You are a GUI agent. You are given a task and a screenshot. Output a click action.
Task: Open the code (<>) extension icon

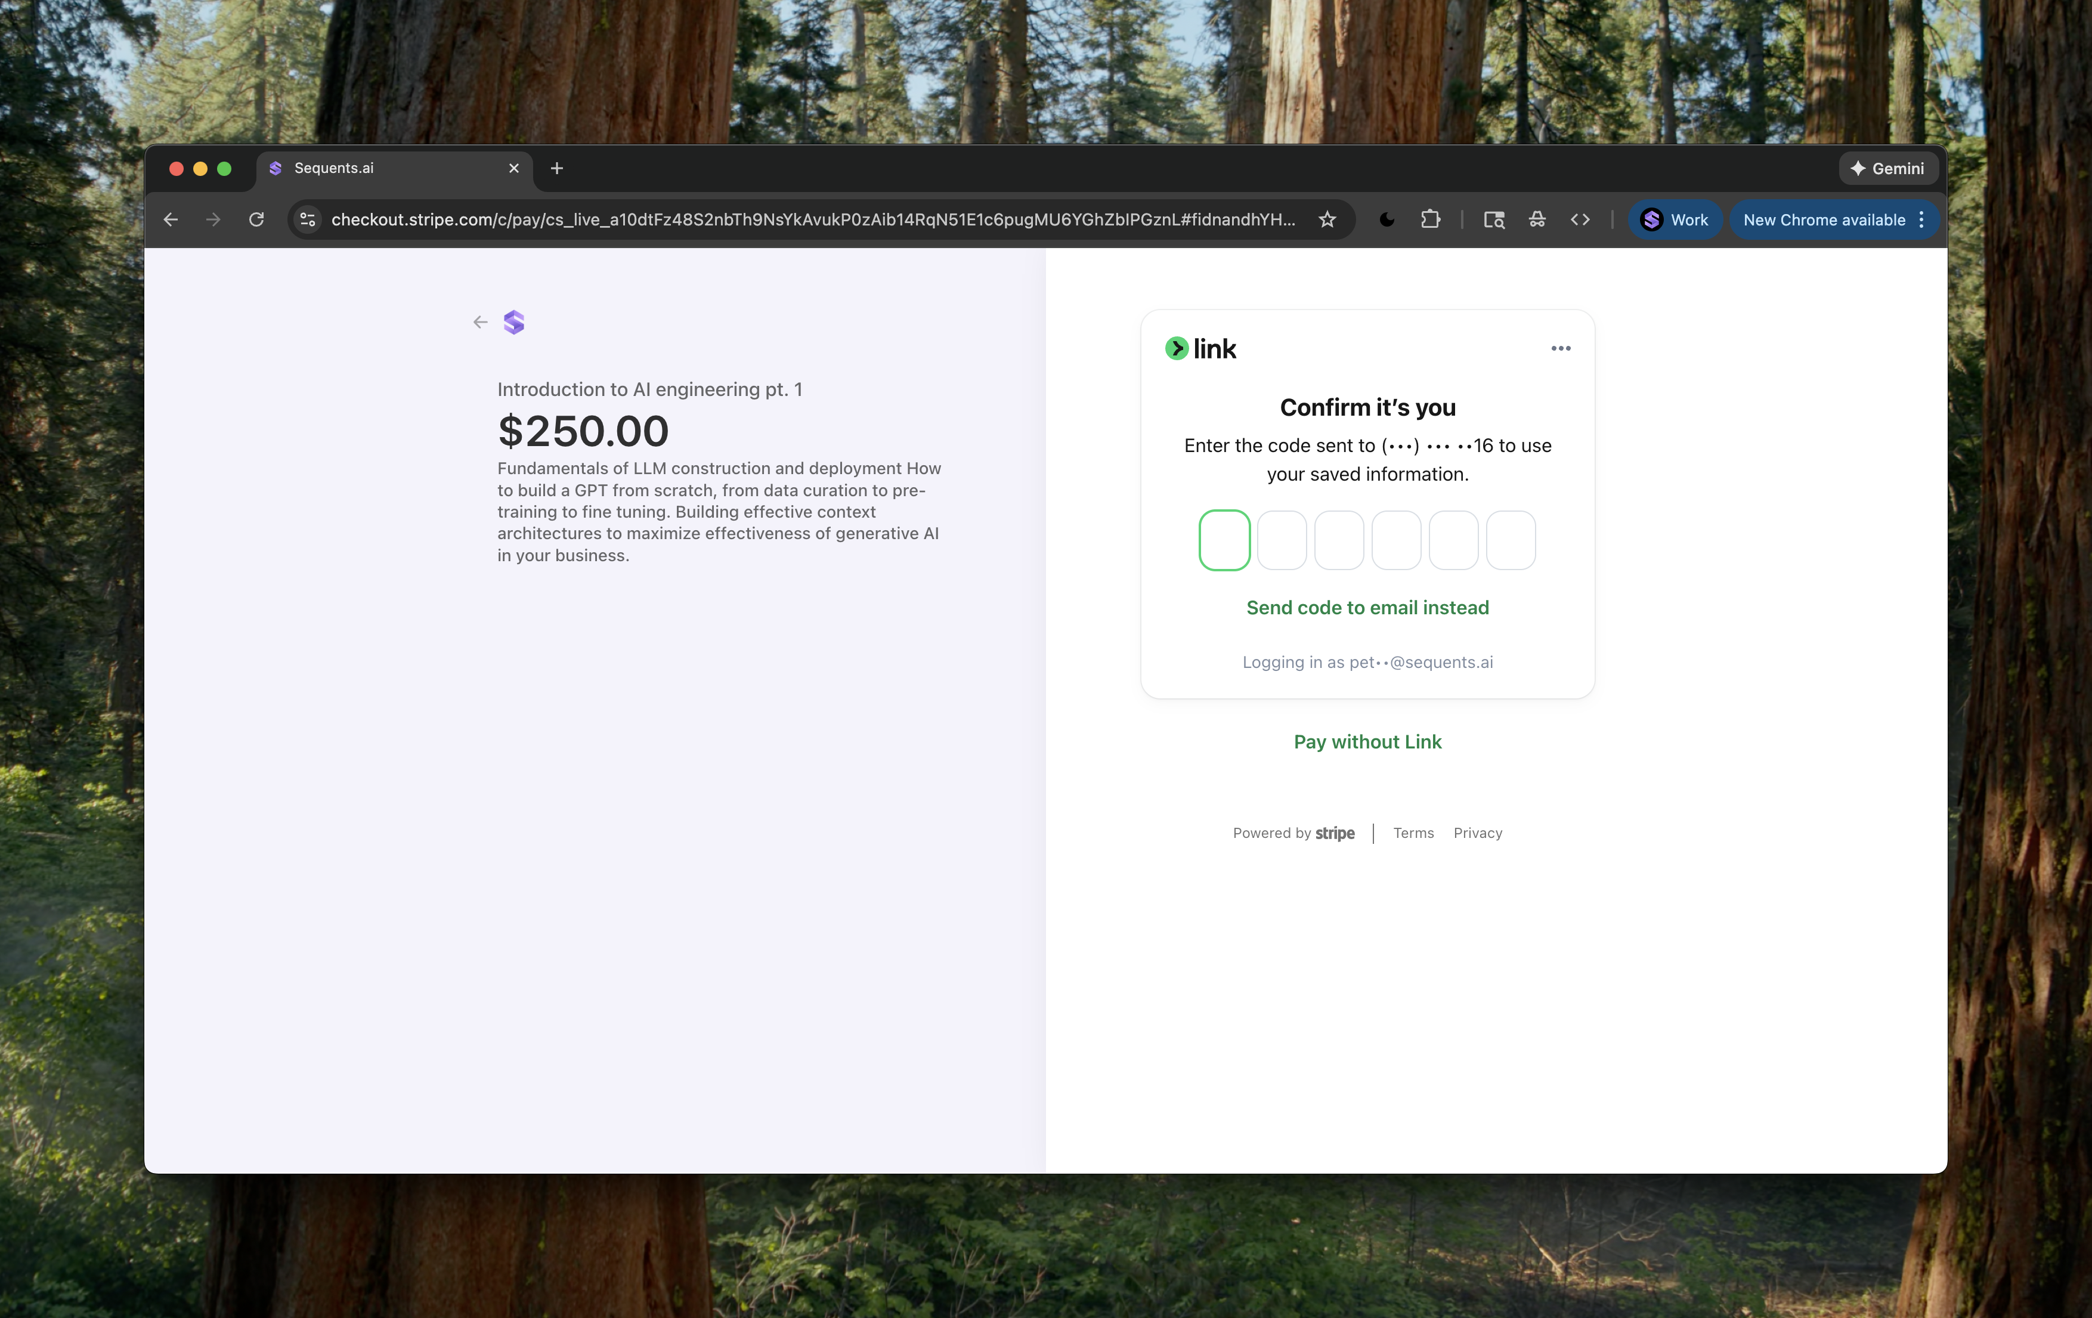(1580, 219)
